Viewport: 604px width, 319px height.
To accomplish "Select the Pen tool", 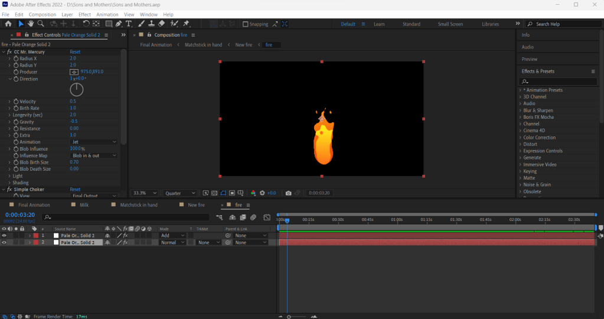I will (119, 24).
